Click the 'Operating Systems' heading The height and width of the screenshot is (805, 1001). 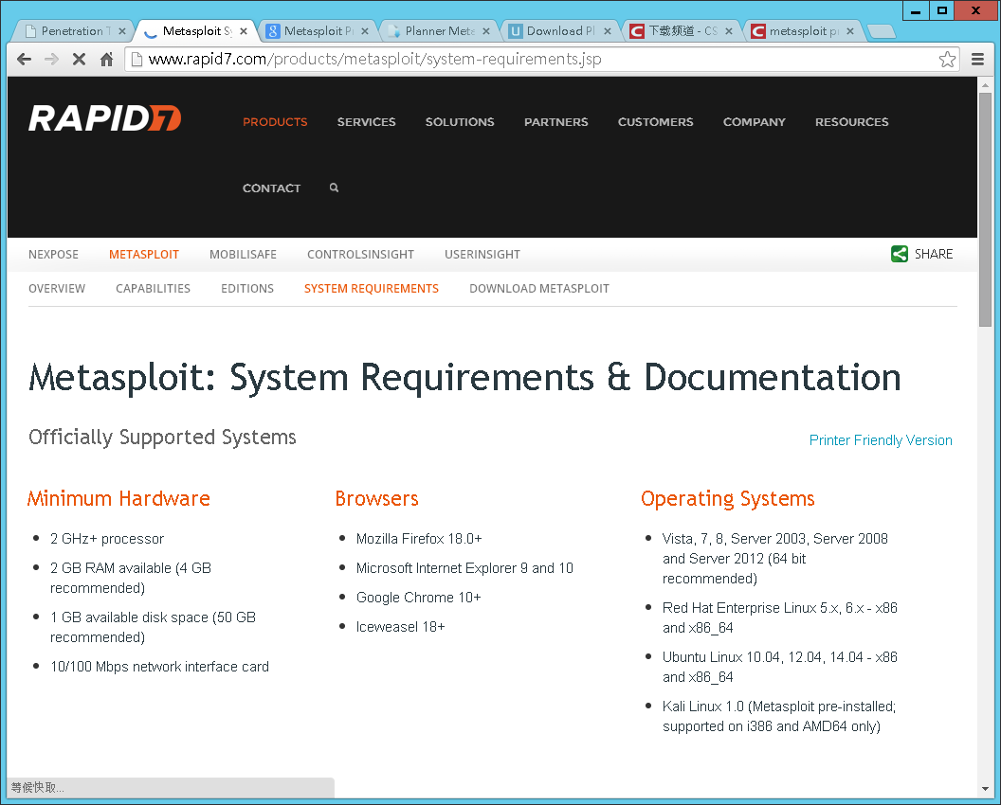click(728, 499)
